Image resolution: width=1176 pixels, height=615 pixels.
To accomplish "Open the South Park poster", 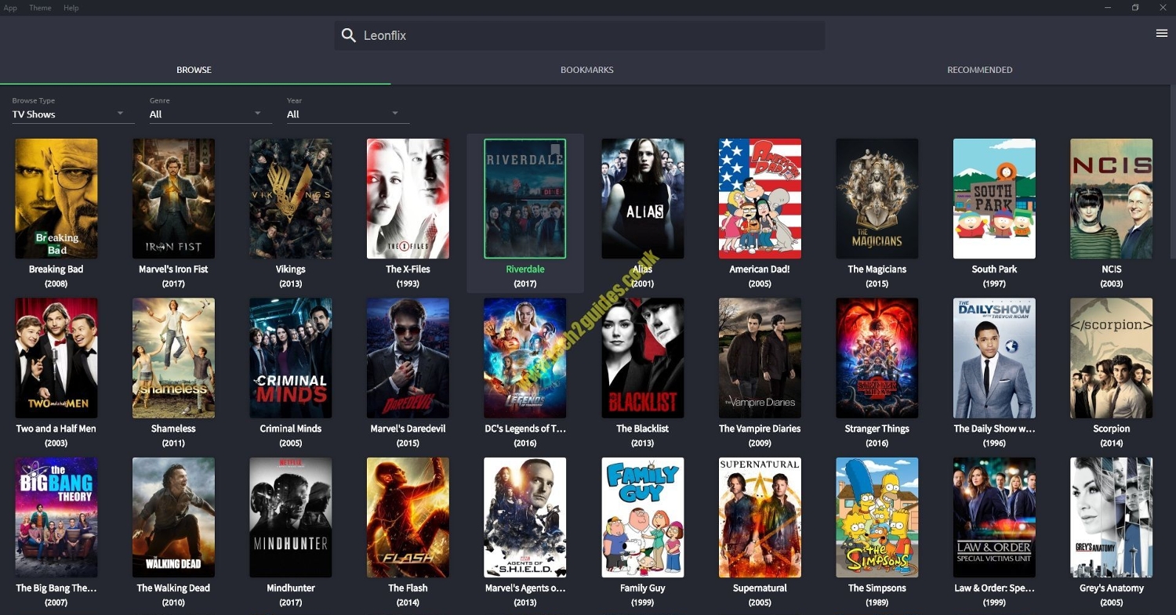I will pos(994,199).
